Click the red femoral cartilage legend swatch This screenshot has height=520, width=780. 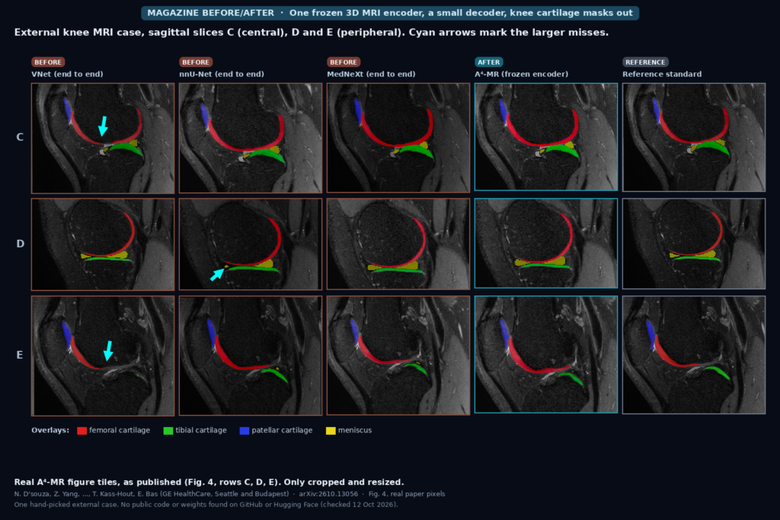pyautogui.click(x=82, y=430)
